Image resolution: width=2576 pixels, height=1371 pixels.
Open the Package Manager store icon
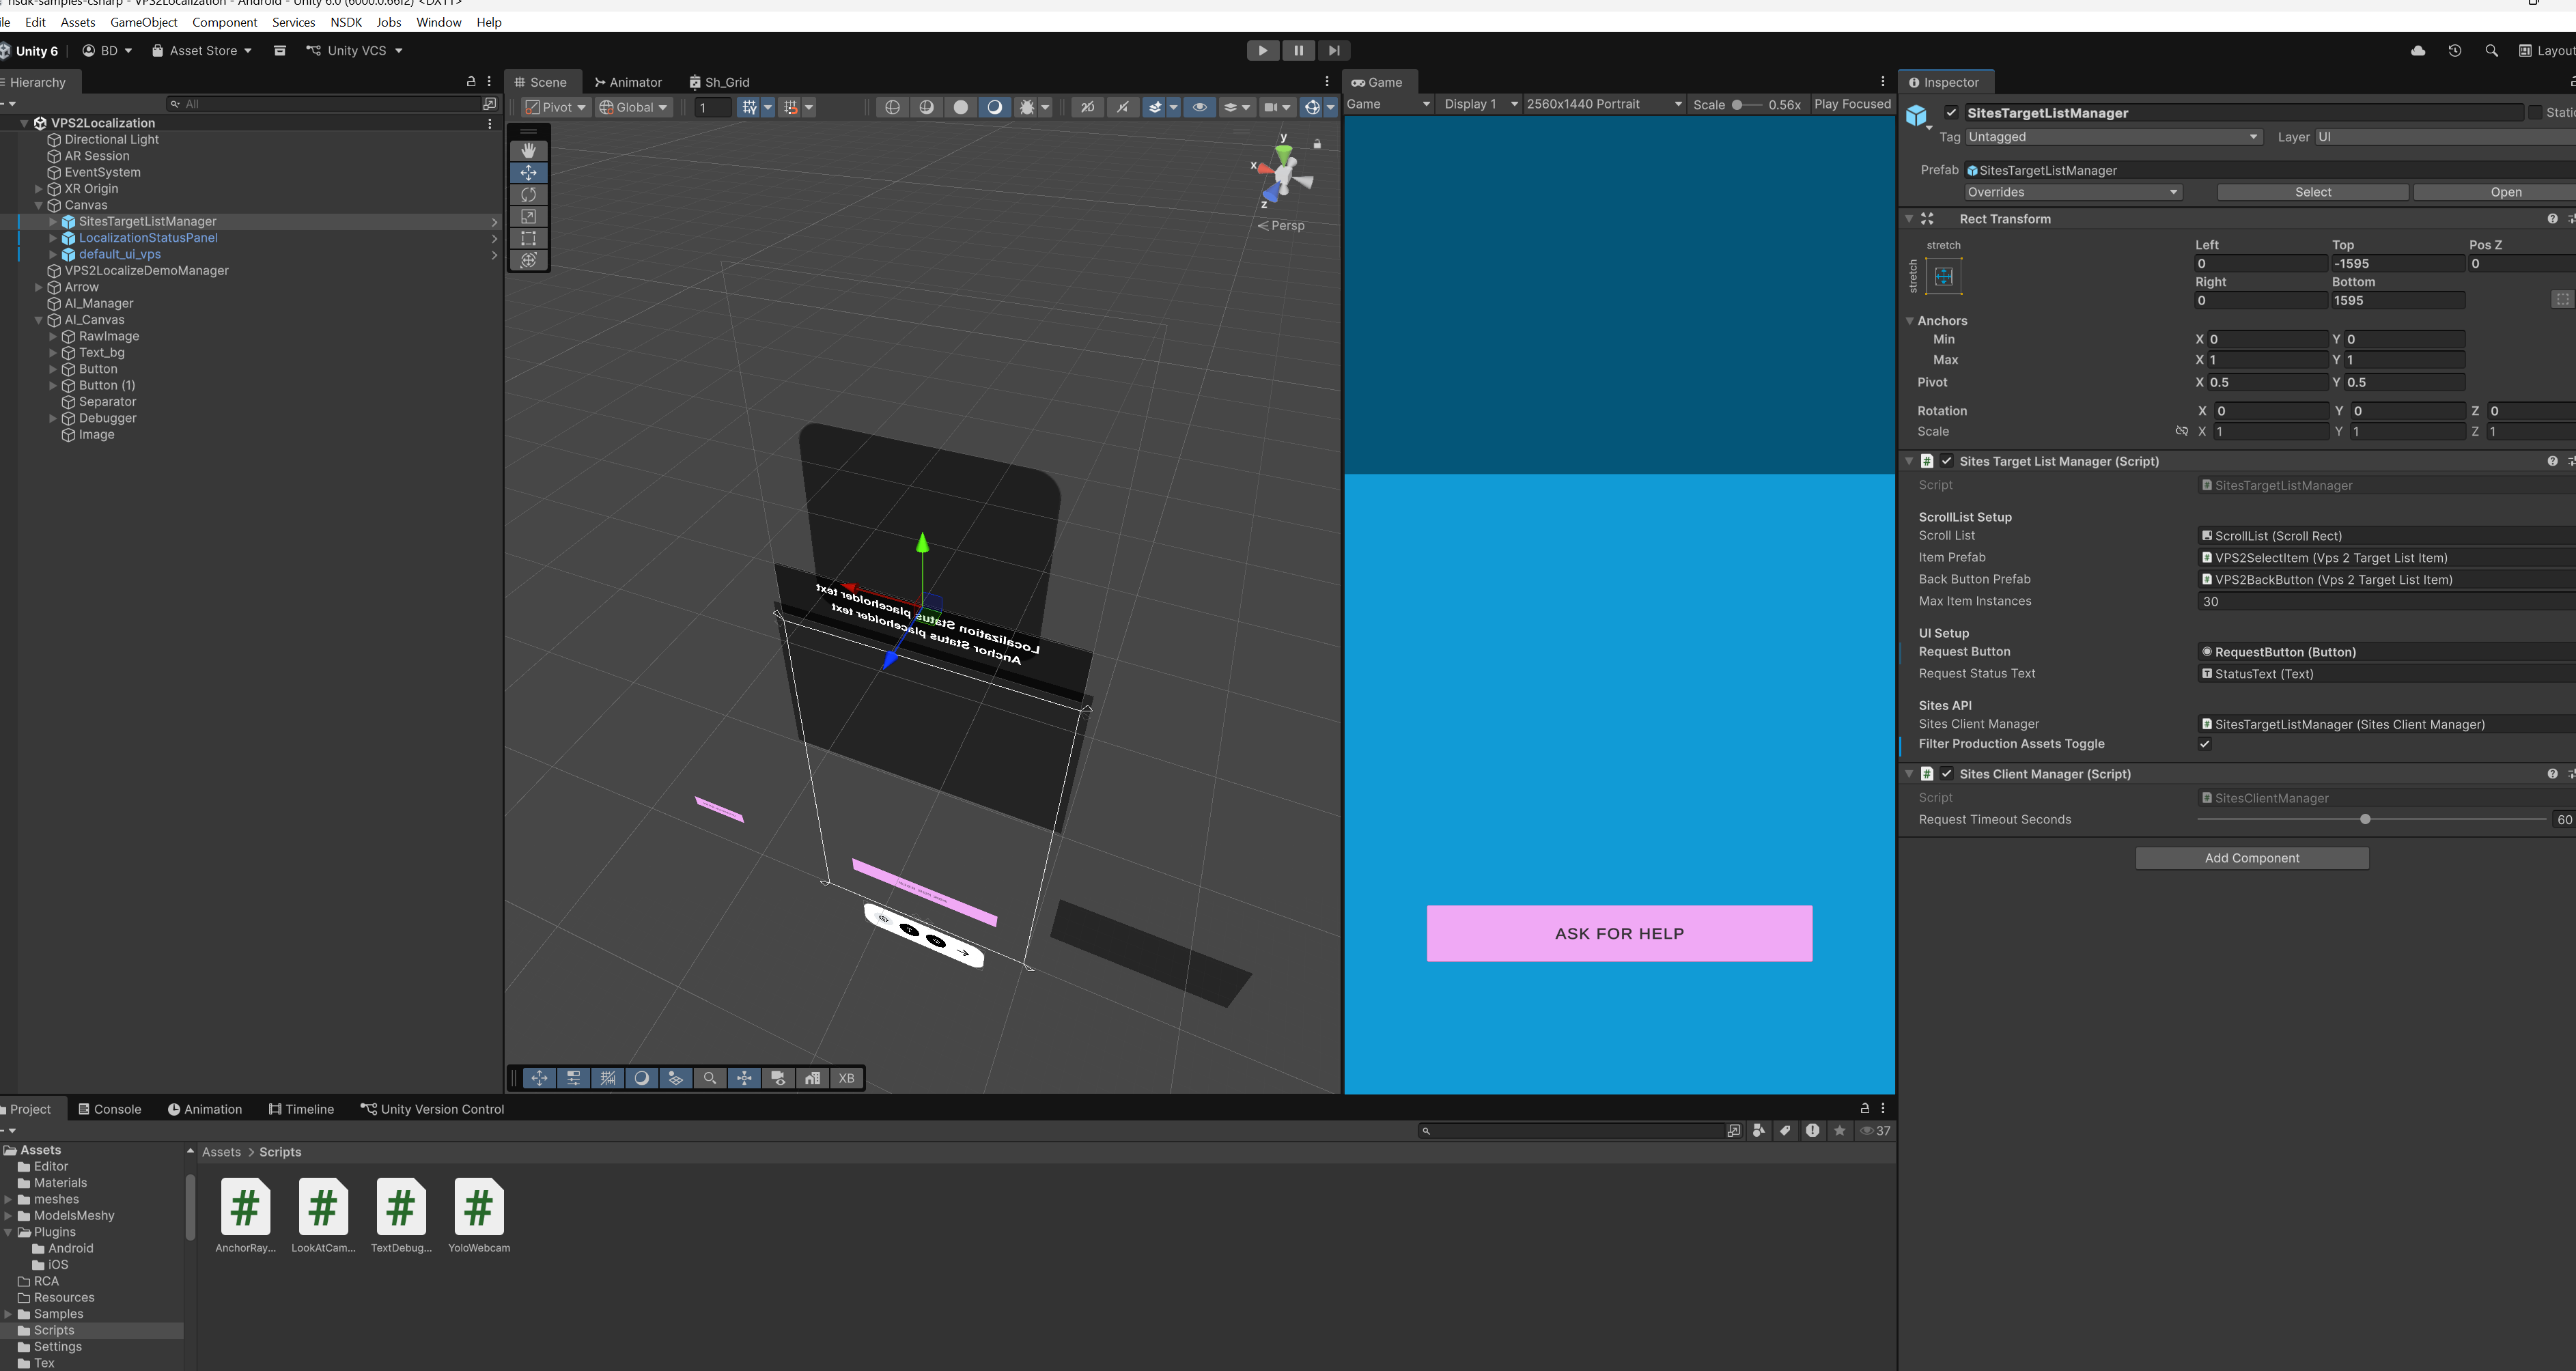280,51
